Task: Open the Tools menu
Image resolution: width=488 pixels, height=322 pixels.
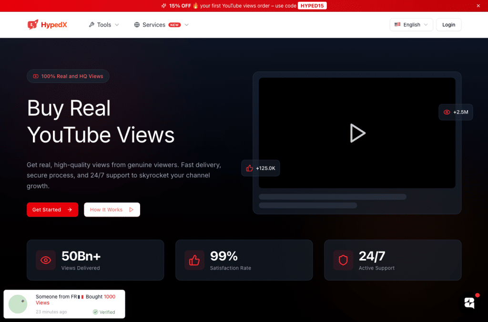Action: coord(103,25)
